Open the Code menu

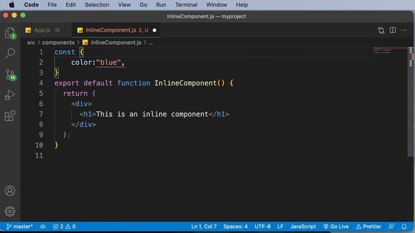point(31,5)
